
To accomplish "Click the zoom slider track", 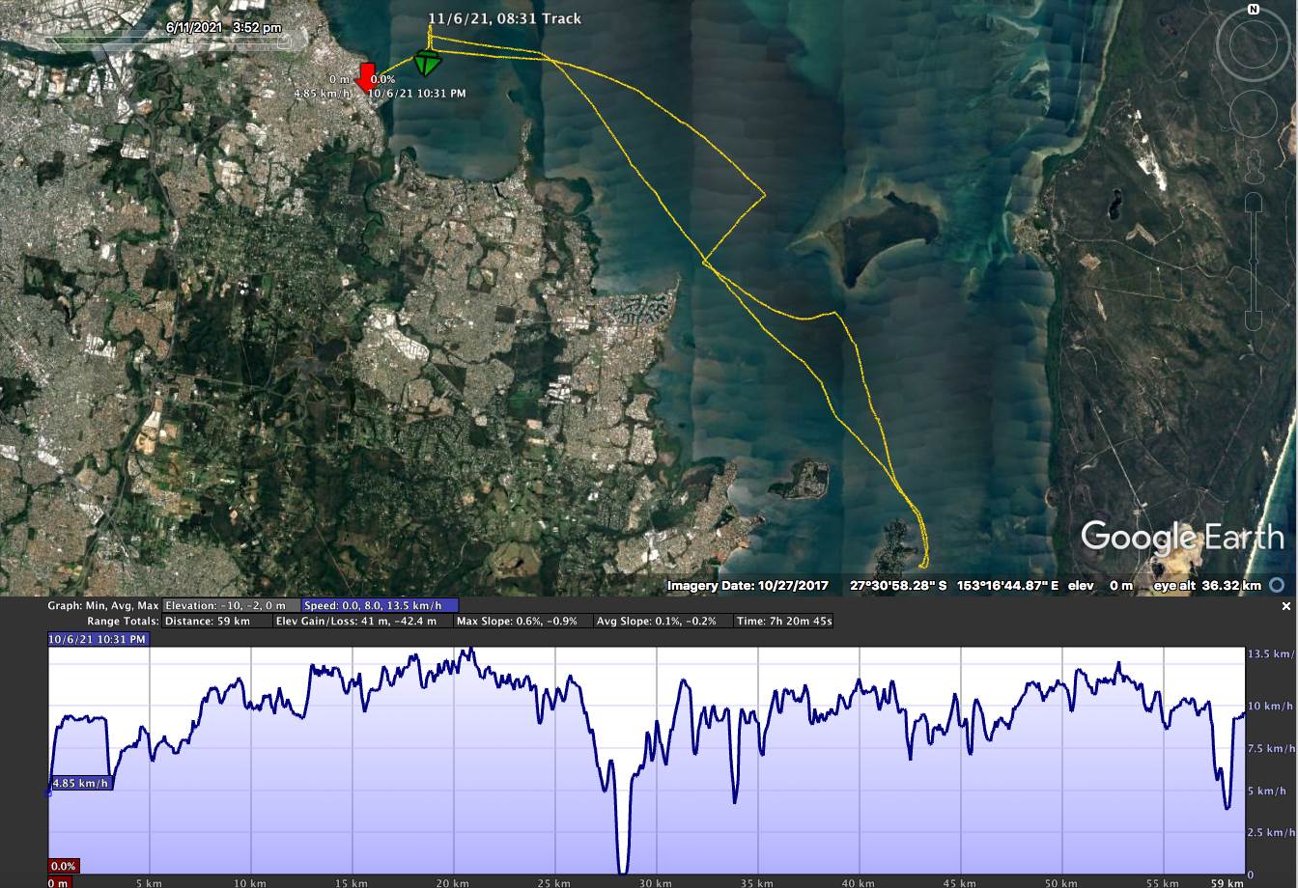I will click(x=1254, y=261).
